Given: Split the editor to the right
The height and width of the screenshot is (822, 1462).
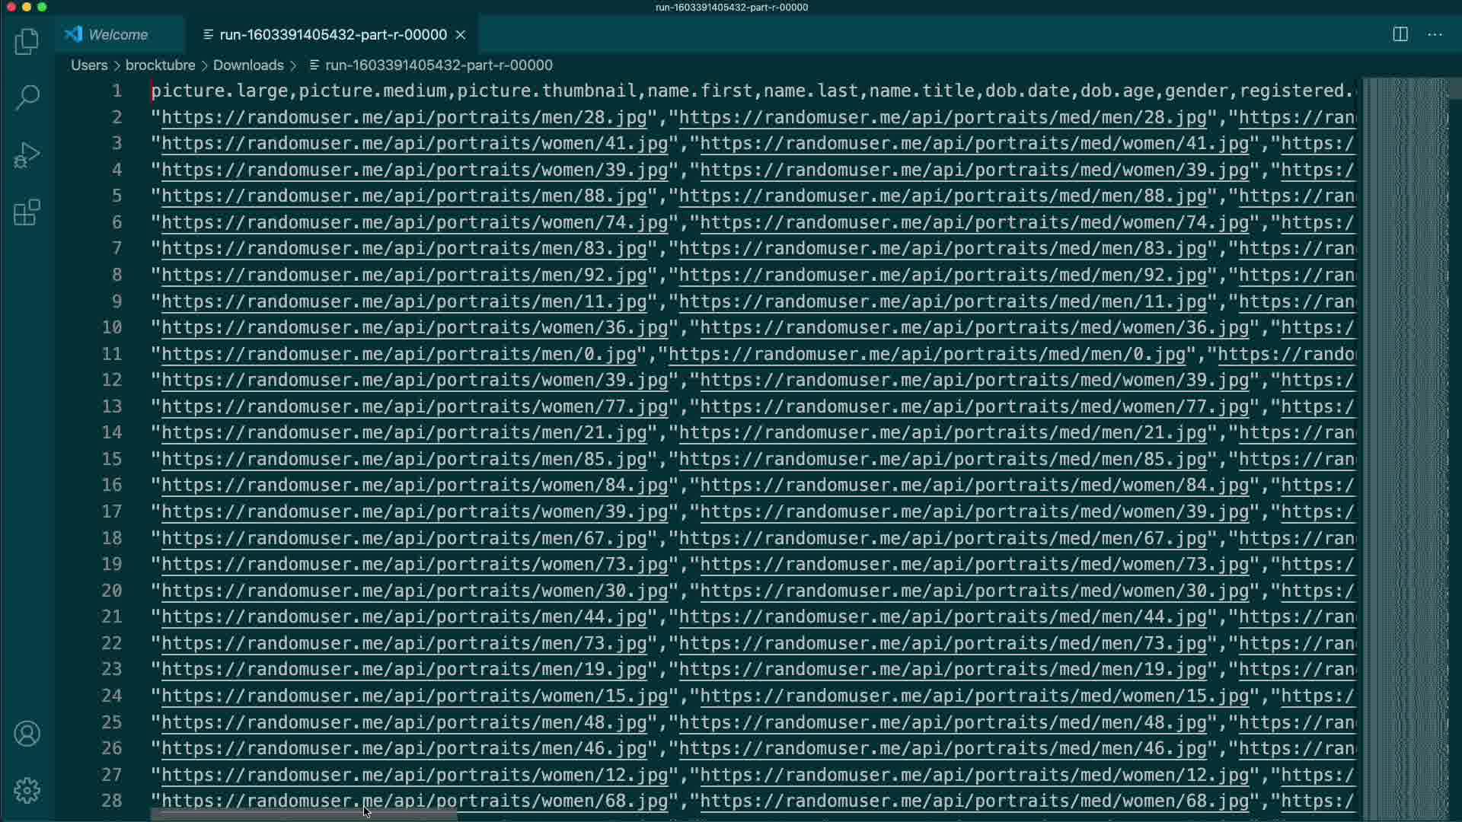Looking at the screenshot, I should pos(1400,34).
